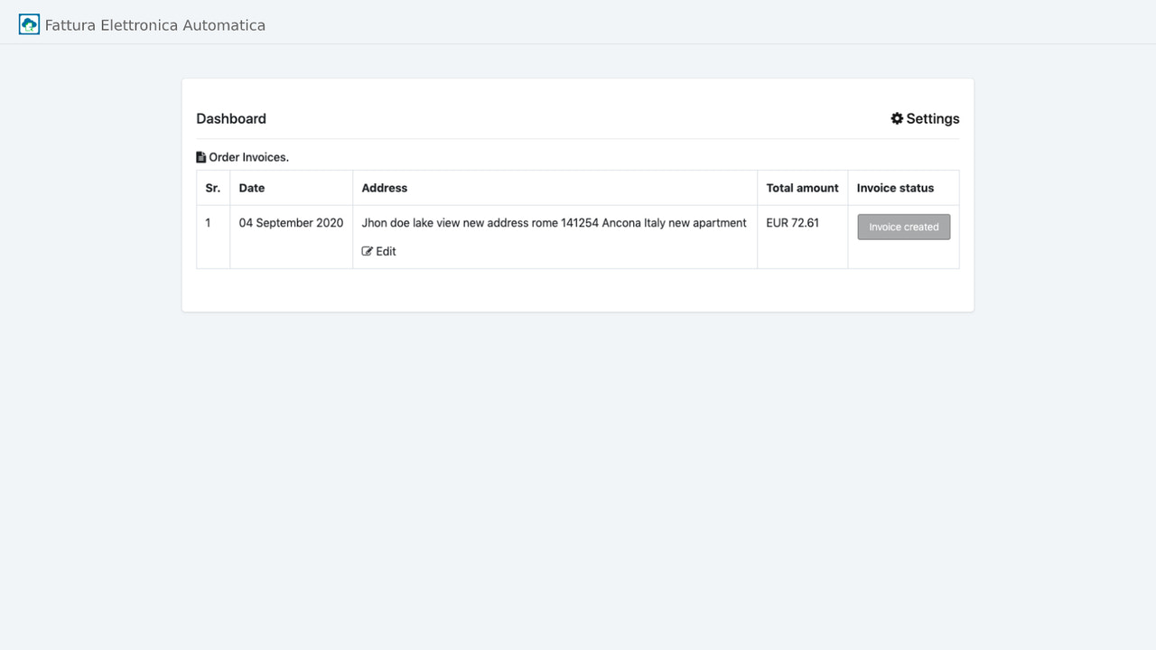The height and width of the screenshot is (650, 1156).
Task: Click the Fattura Elettronica cloud logo icon
Action: tap(29, 24)
